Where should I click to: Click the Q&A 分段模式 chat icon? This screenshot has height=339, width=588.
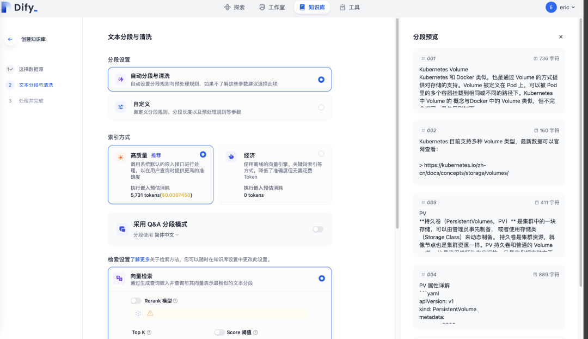pos(122,229)
